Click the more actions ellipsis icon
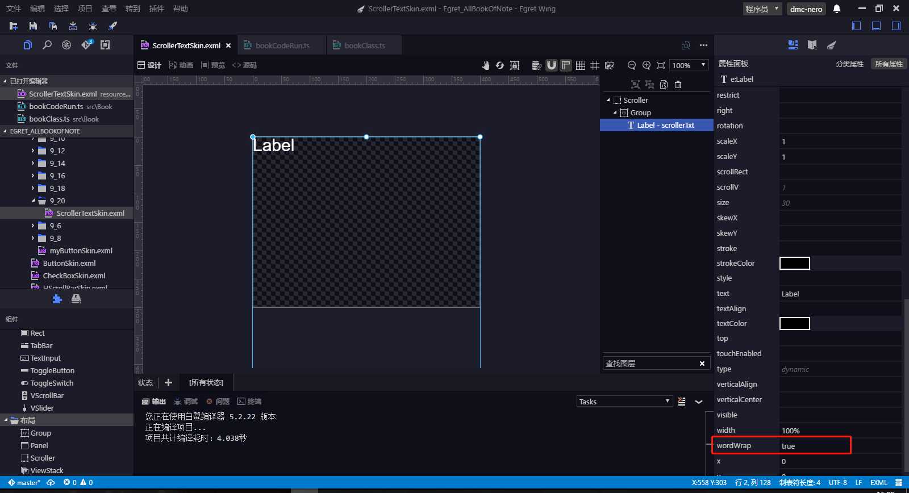Viewport: 909px width, 493px height. (703, 45)
